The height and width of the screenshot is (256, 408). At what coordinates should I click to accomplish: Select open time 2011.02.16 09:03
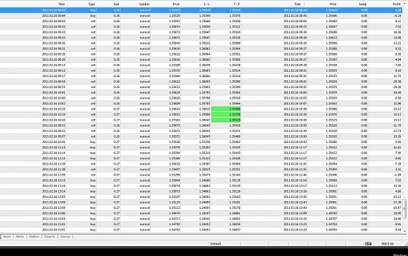(54, 21)
